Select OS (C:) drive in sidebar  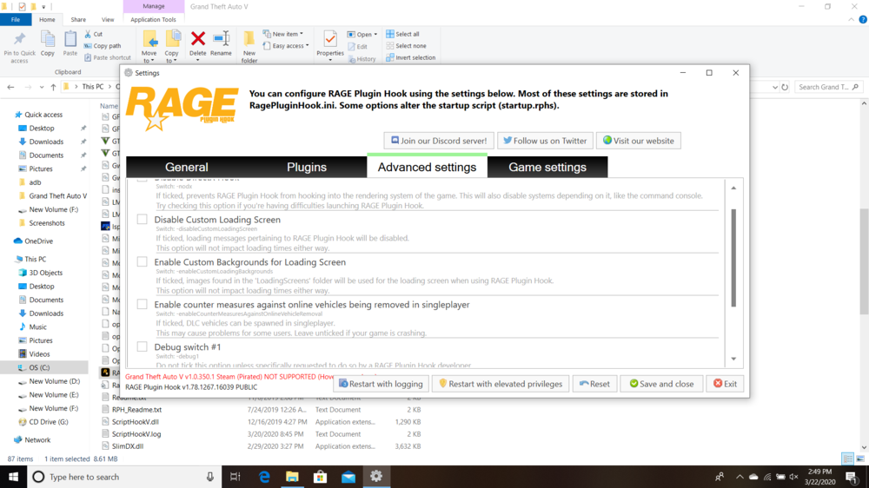(39, 367)
